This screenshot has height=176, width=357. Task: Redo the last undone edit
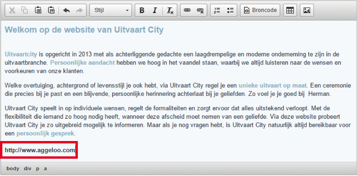pyautogui.click(x=79, y=11)
